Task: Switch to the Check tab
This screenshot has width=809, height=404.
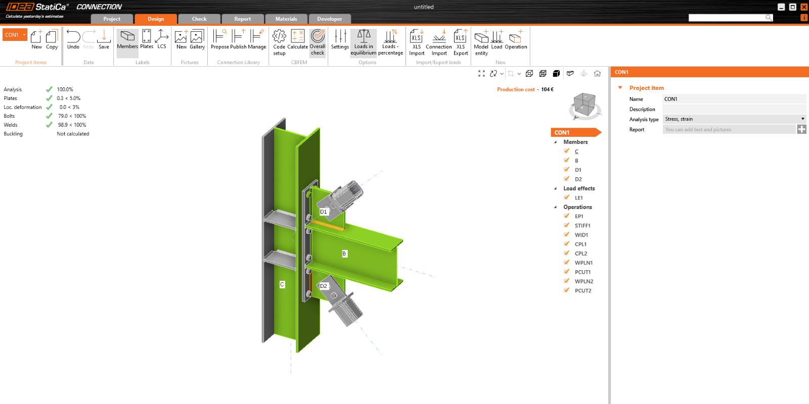Action: click(199, 19)
